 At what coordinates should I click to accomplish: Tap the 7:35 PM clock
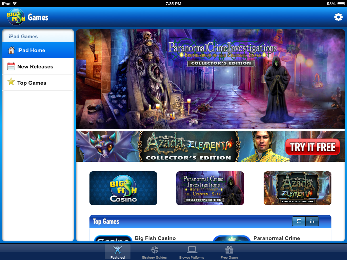[x=173, y=3]
